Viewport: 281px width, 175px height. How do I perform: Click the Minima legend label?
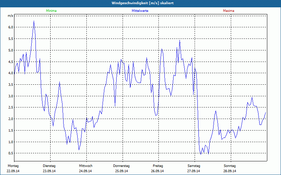(51, 11)
